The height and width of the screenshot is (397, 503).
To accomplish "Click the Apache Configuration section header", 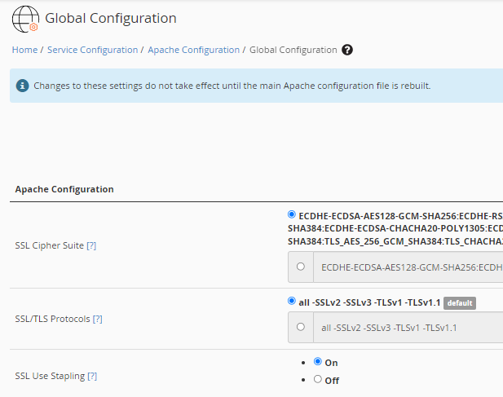I will pos(64,189).
